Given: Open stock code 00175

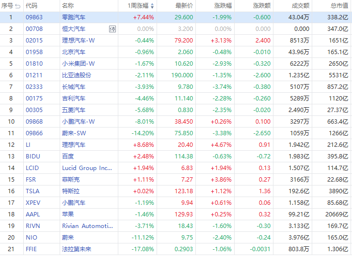Looking at the screenshot, I should tap(34, 99).
